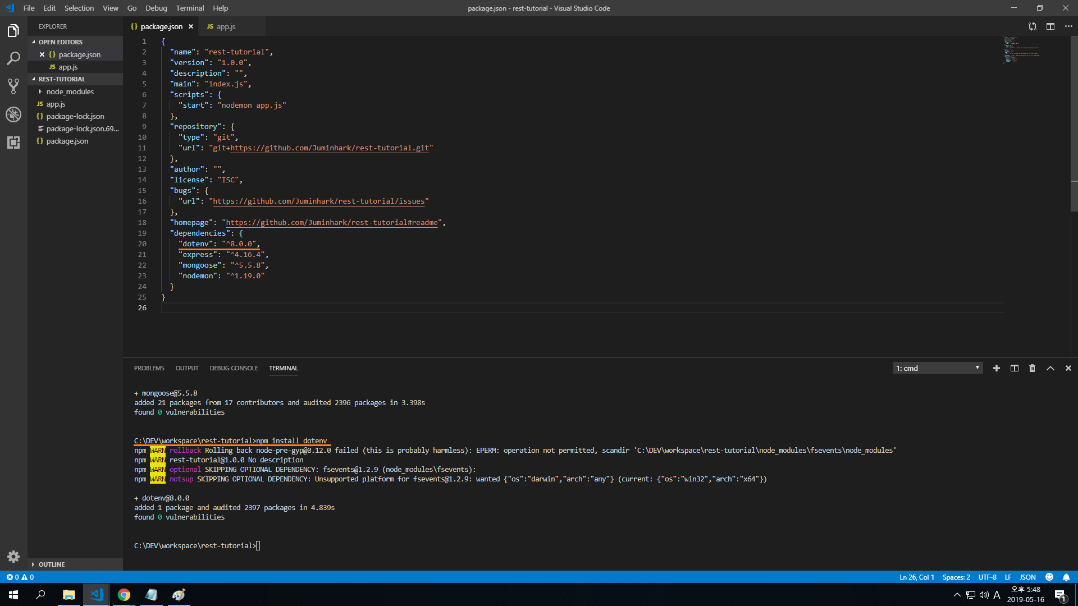Select app.js in Open Editors
Image resolution: width=1078 pixels, height=606 pixels.
click(75, 67)
